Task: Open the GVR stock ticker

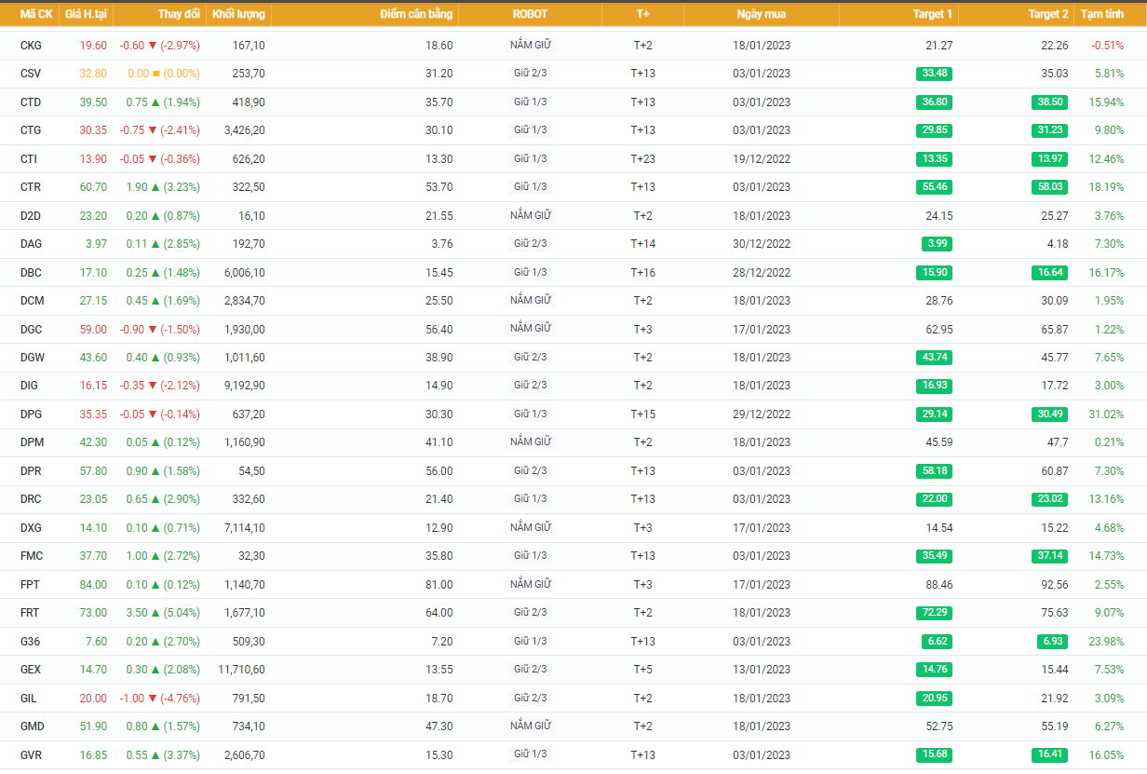Action: 31,755
